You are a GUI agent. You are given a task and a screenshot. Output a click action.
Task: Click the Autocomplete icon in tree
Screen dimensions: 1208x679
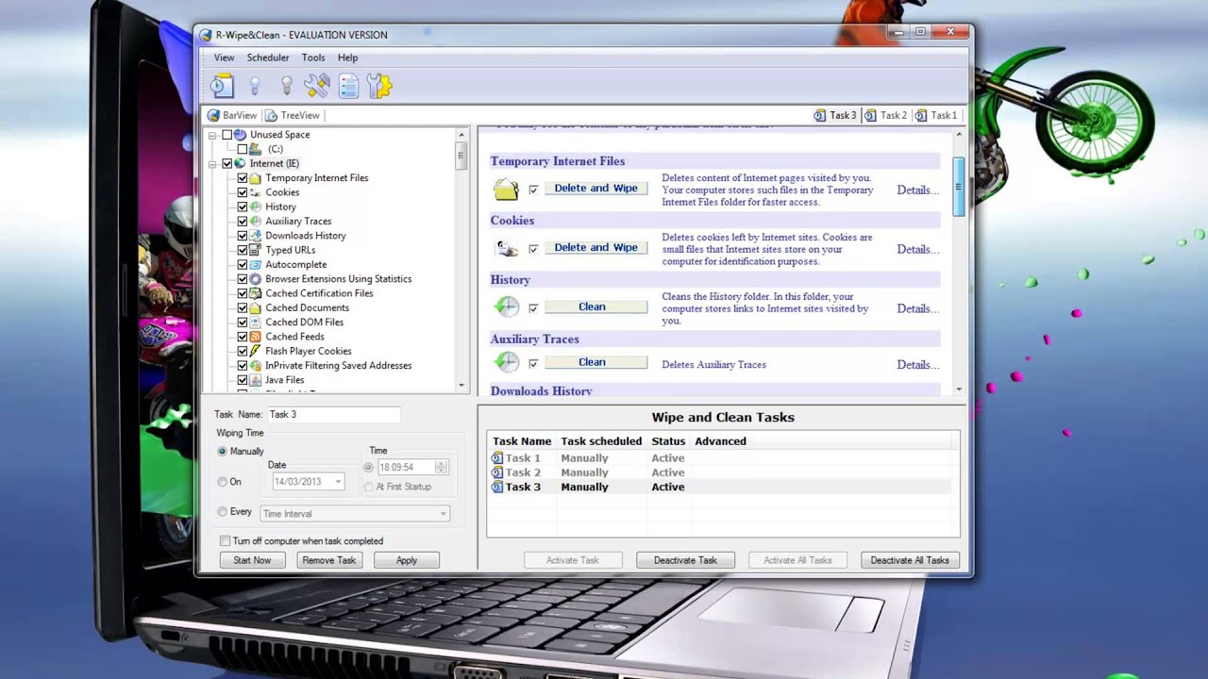256,265
